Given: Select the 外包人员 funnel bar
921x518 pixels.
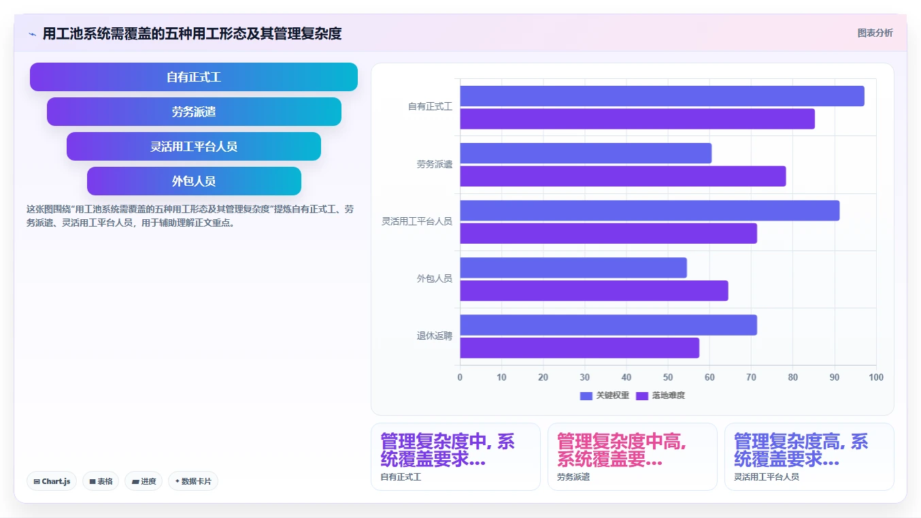Looking at the screenshot, I should click(x=194, y=181).
